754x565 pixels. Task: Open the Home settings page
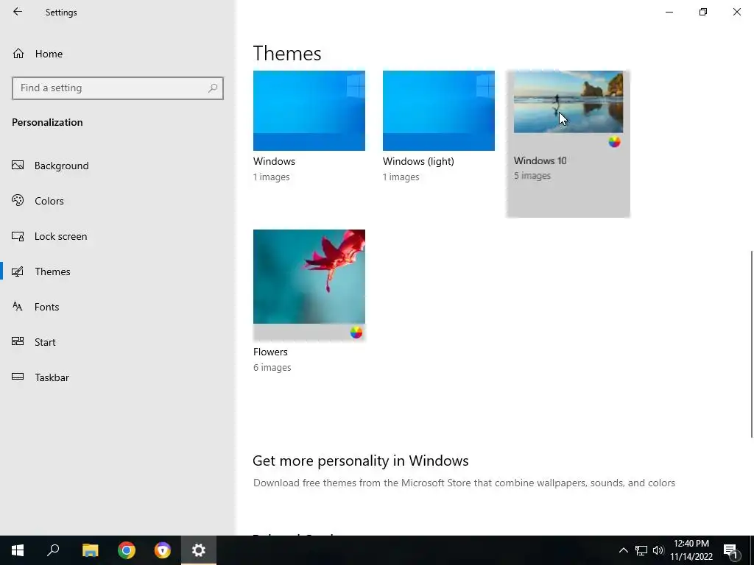49,54
